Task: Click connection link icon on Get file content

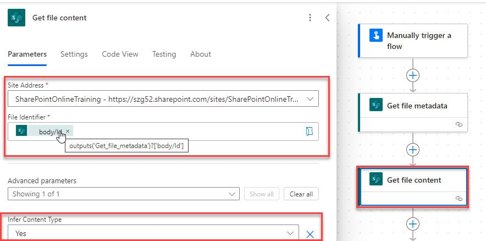Action: [x=459, y=199]
